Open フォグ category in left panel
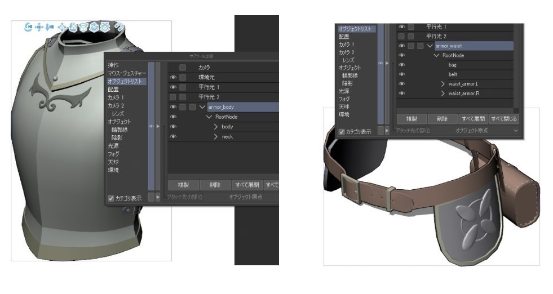Image resolution: width=553 pixels, height=294 pixels. 113,154
